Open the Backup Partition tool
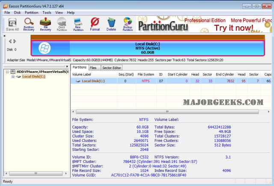Viewport: 274px width, 186px height. click(128, 24)
